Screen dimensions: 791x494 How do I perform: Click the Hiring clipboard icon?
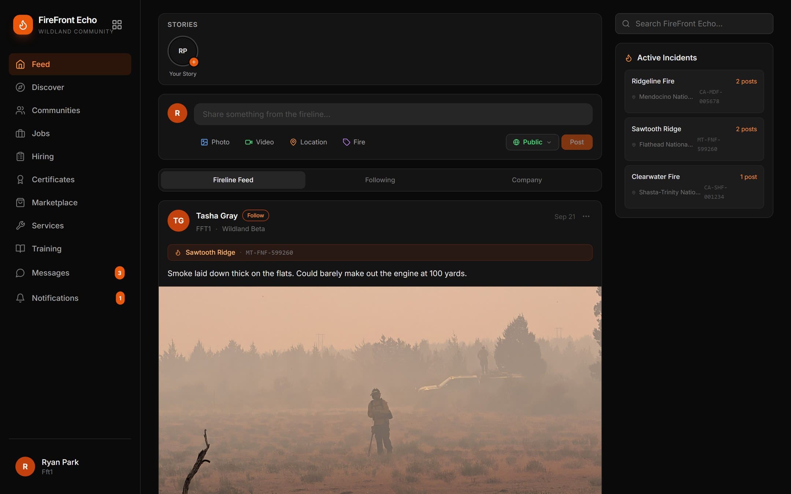20,156
